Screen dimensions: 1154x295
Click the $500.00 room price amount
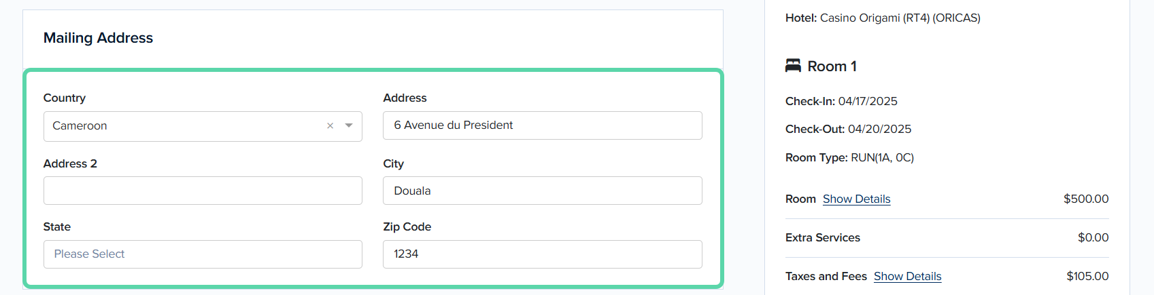pos(1086,199)
